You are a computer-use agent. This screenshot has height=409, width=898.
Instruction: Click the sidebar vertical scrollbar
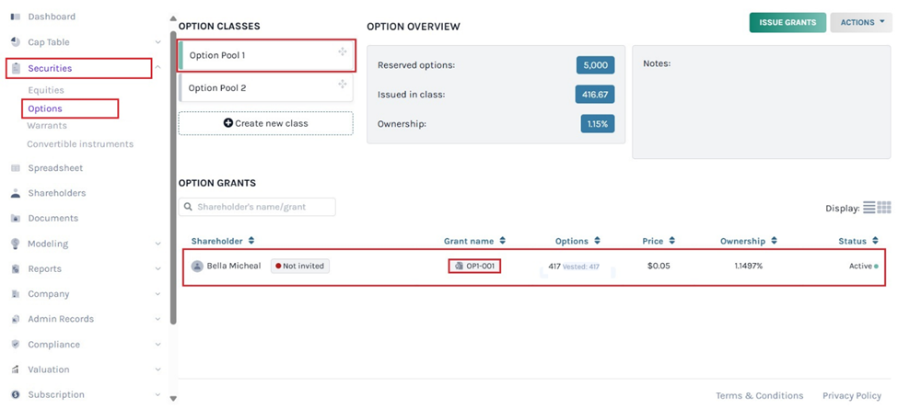click(172, 184)
